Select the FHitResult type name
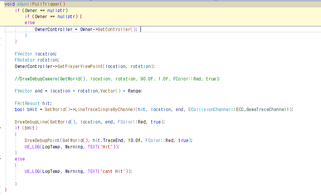This screenshot has height=196, width=321. click(27, 103)
